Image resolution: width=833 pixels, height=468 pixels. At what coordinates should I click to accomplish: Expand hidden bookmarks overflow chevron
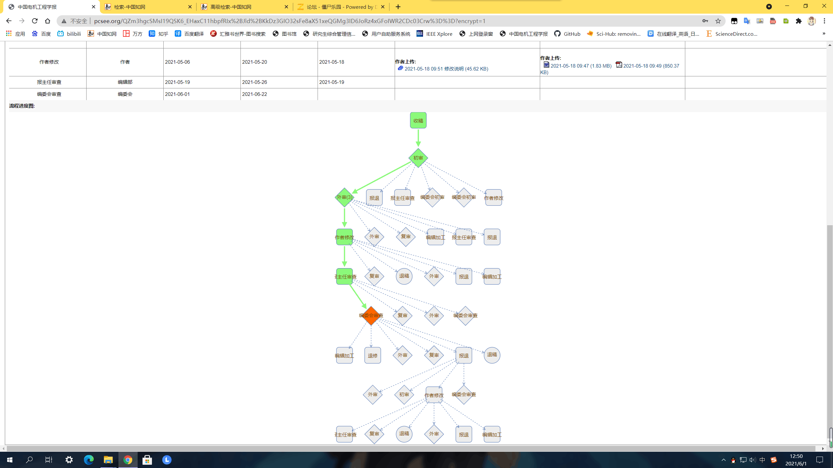[x=824, y=34]
